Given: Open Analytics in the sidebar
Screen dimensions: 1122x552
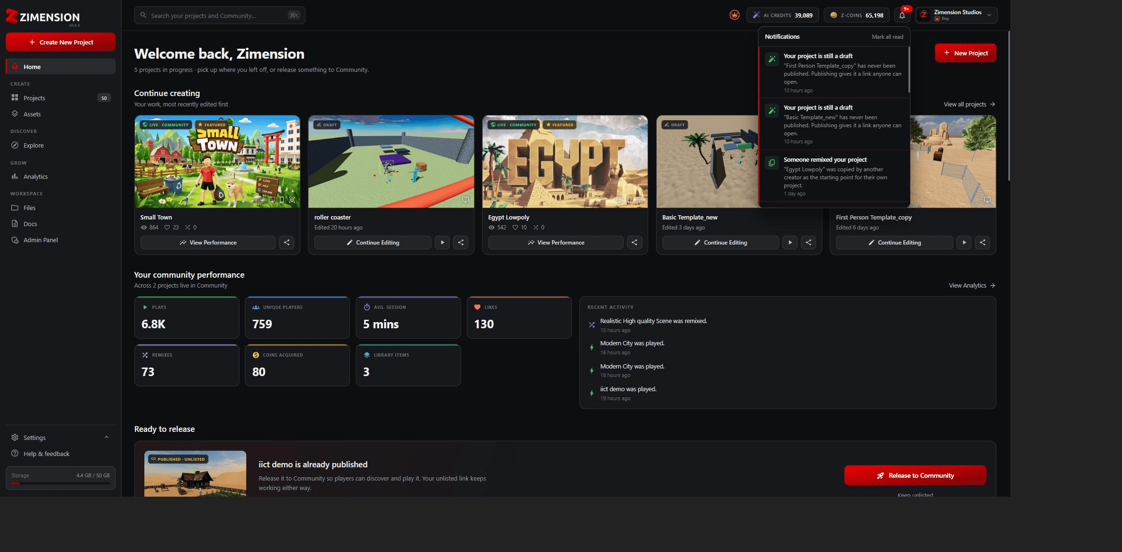Looking at the screenshot, I should [61, 176].
